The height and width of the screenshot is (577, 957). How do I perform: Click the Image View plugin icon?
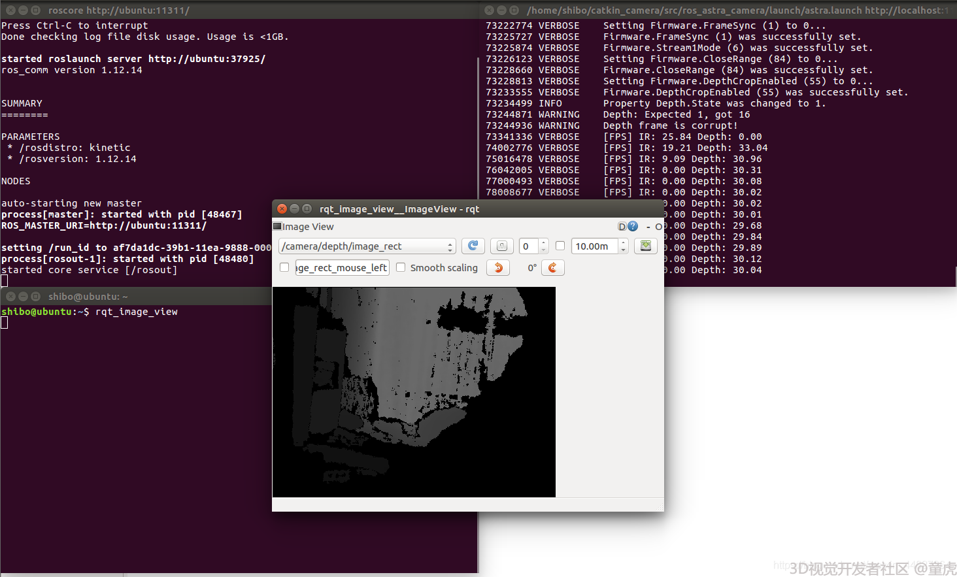277,226
